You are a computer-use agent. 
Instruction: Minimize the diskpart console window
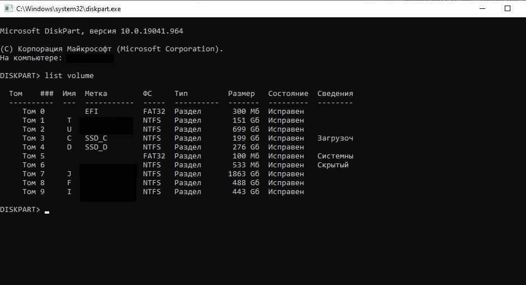(x=482, y=8)
